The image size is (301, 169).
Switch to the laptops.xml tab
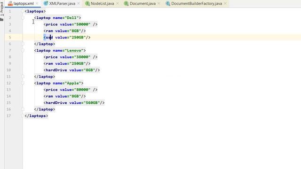tap(24, 3)
